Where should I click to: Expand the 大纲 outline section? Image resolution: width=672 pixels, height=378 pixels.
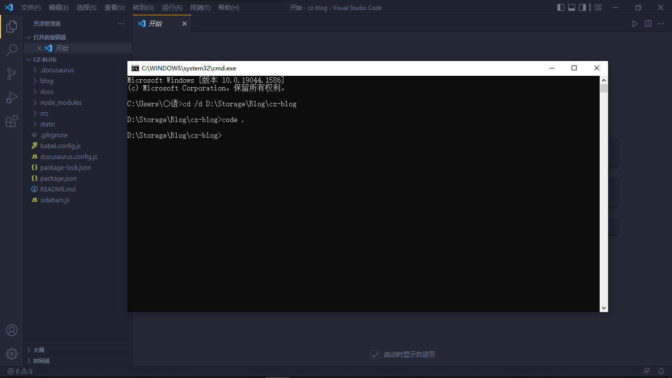point(78,350)
